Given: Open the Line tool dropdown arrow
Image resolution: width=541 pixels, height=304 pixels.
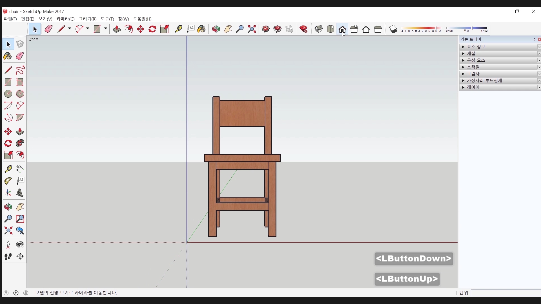Looking at the screenshot, I should click(x=70, y=29).
